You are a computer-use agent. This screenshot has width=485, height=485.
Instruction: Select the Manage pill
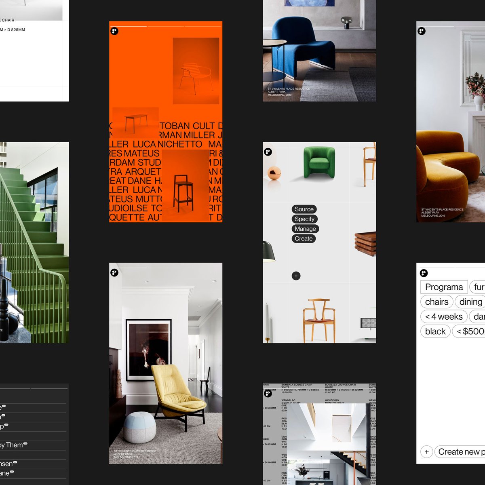(305, 229)
